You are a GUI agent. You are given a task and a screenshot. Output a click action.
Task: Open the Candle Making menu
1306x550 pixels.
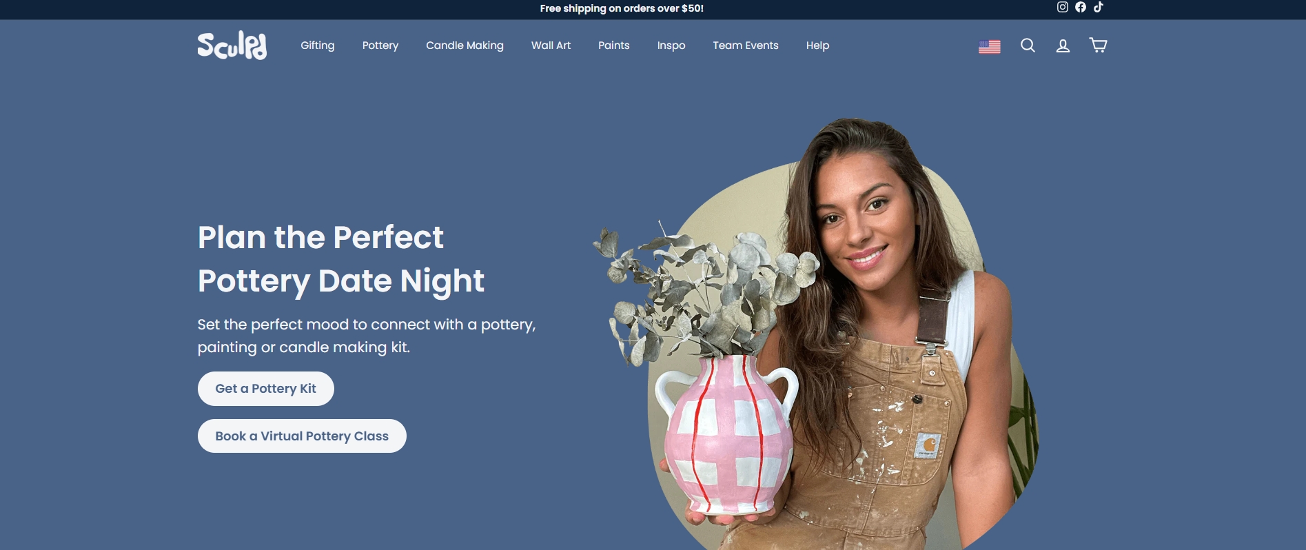[x=465, y=45]
